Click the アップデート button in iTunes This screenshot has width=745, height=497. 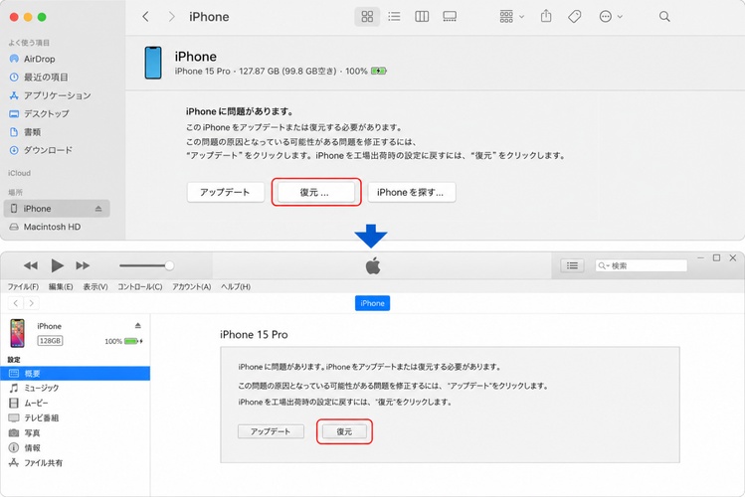point(271,431)
